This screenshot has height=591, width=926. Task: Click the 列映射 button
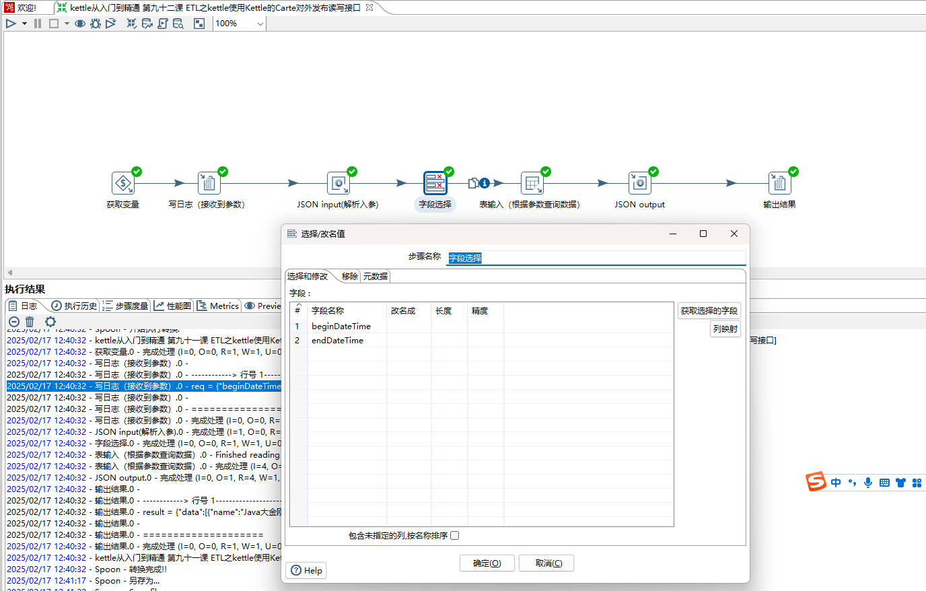725,329
